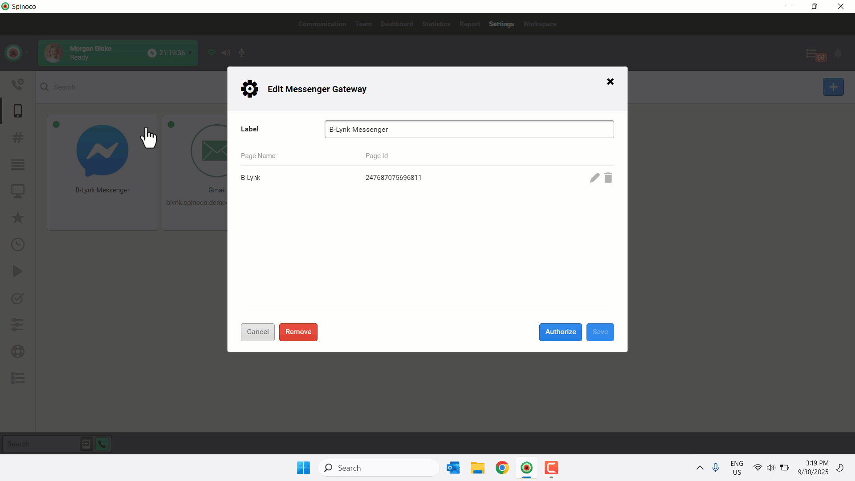The image size is (855, 481).
Task: Click the pencil edit icon for B-Lynk page
Action: [x=594, y=178]
